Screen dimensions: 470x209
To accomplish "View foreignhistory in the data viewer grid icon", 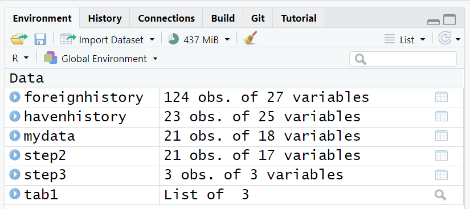I will [x=441, y=97].
